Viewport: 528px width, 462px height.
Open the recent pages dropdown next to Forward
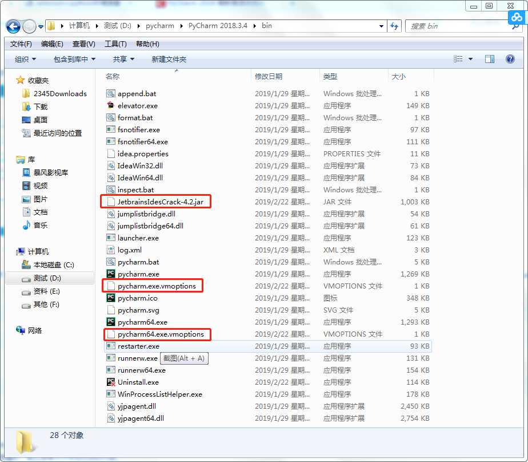pyautogui.click(x=41, y=26)
